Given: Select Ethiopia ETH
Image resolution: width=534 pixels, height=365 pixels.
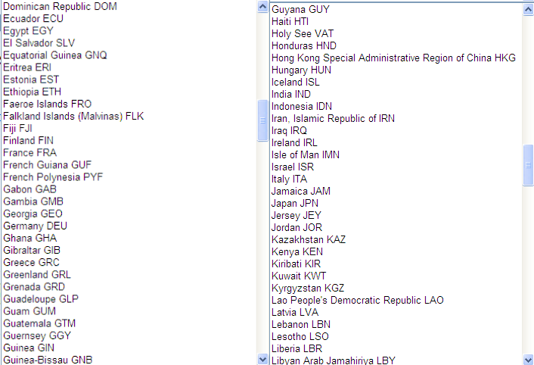Looking at the screenshot, I should 32,92.
